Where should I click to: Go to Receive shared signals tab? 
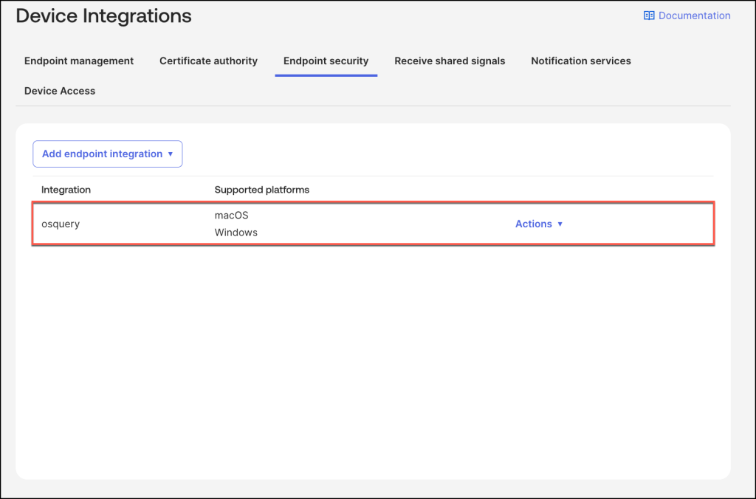click(450, 61)
